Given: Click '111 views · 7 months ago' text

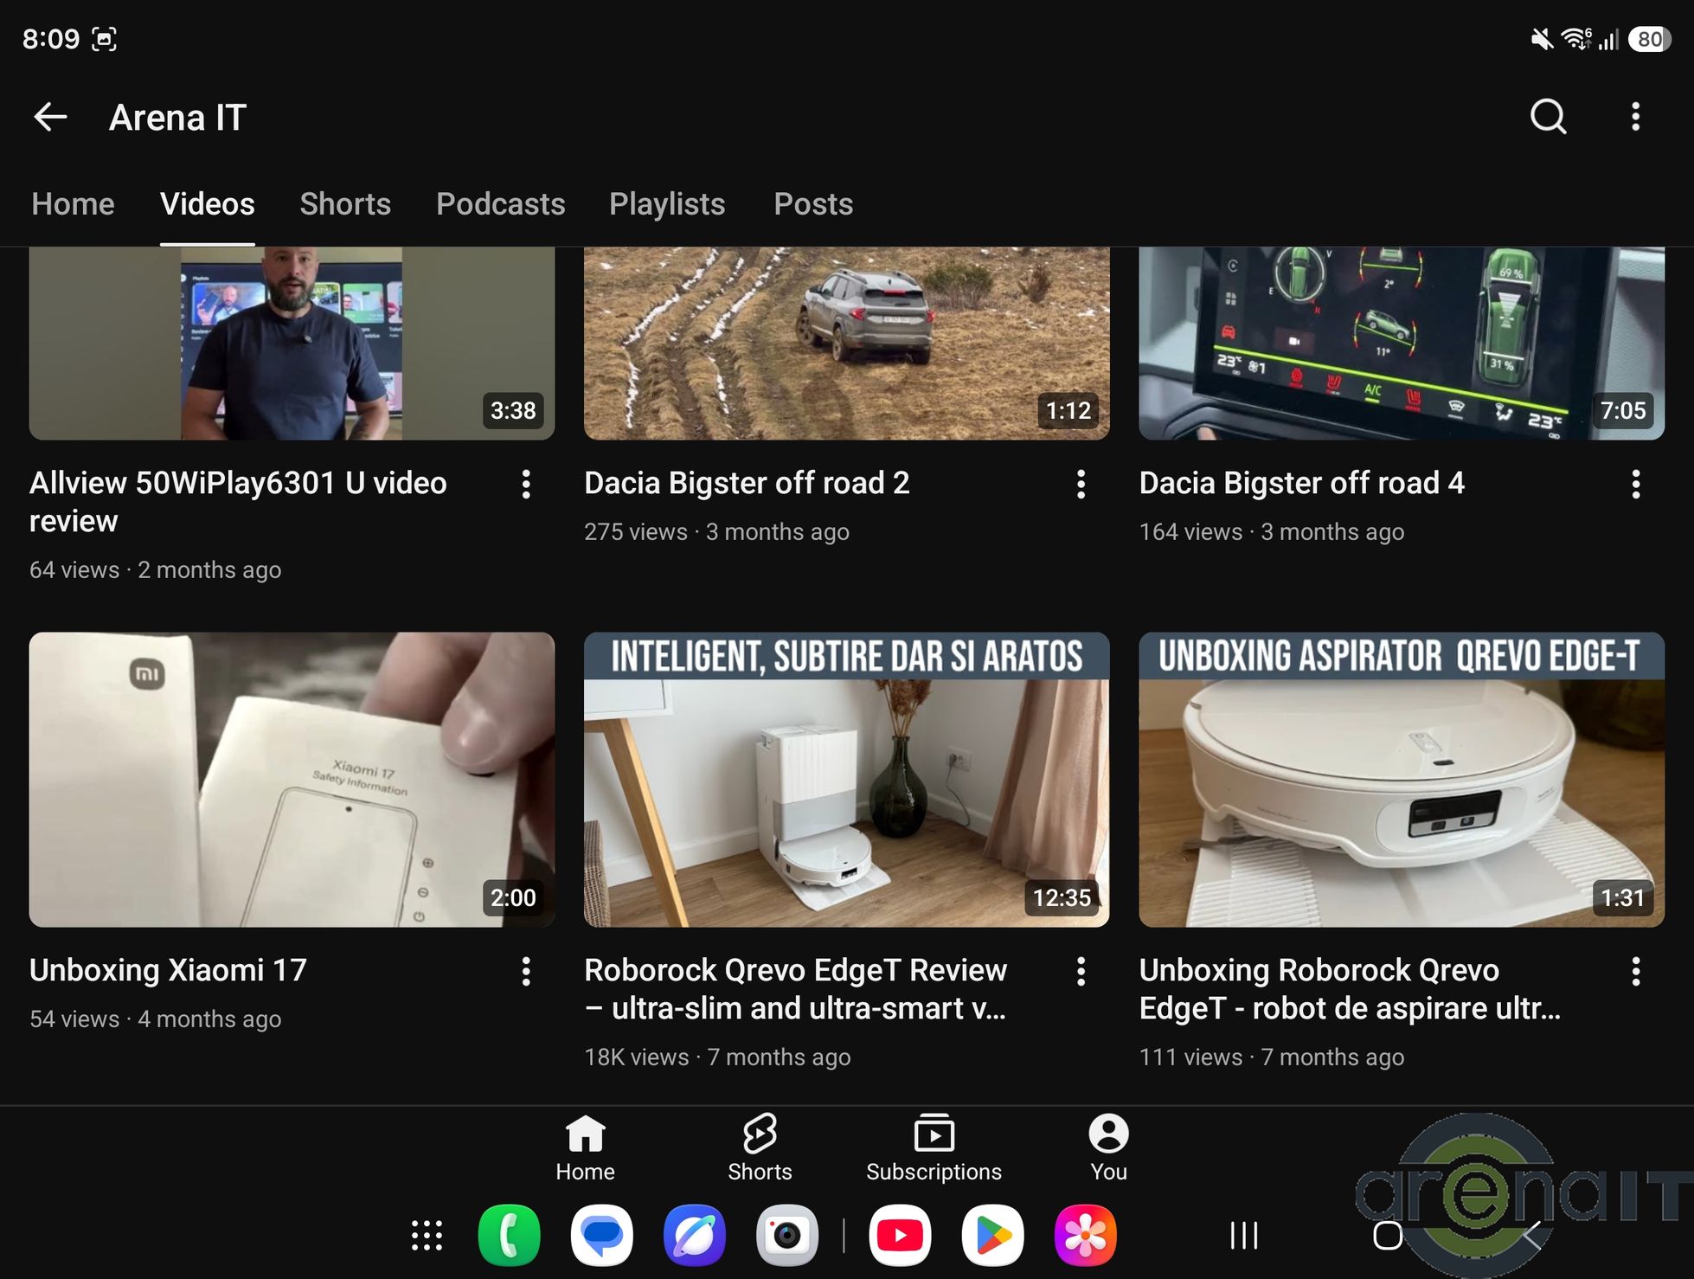Looking at the screenshot, I should 1271,1057.
